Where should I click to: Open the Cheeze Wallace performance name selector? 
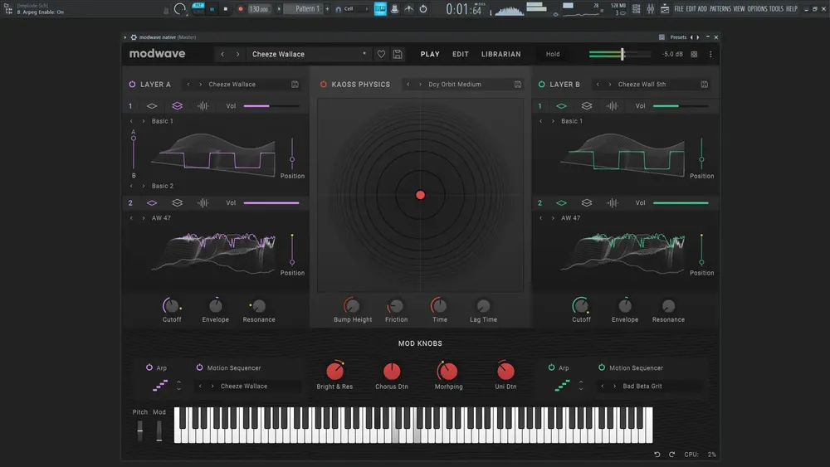[x=308, y=54]
